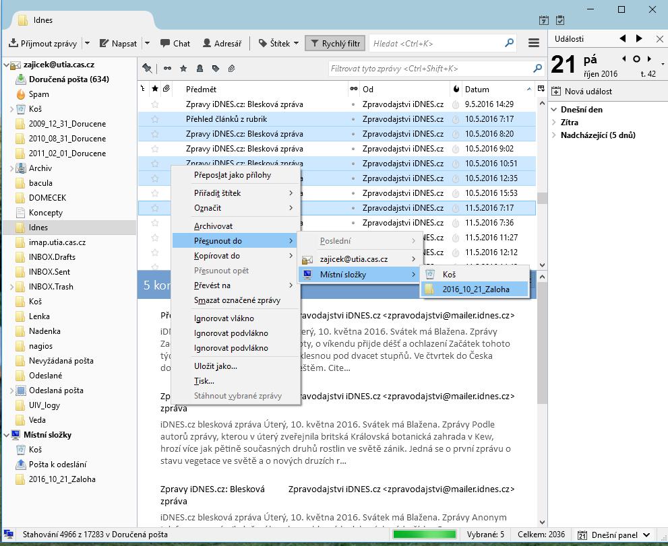This screenshot has width=668, height=546.
Task: Toggle read dot of the 11.5.2016 7:36 message
Action: click(x=353, y=223)
